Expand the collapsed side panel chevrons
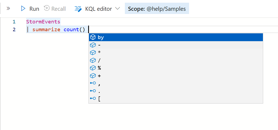278x130 pixels. (x=8, y=8)
